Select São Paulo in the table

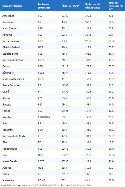(x=8, y=72)
